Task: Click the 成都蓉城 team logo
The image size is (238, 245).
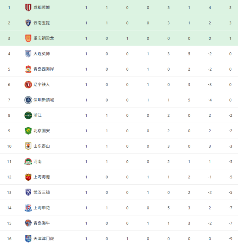Action: pyautogui.click(x=28, y=7)
